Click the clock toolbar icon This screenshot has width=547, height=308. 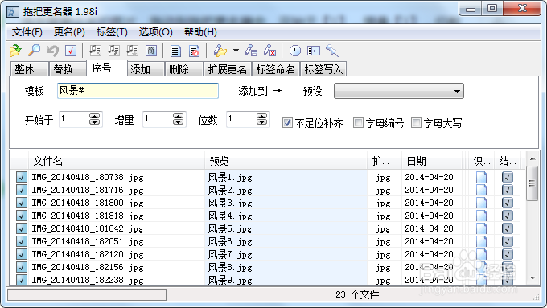294,51
